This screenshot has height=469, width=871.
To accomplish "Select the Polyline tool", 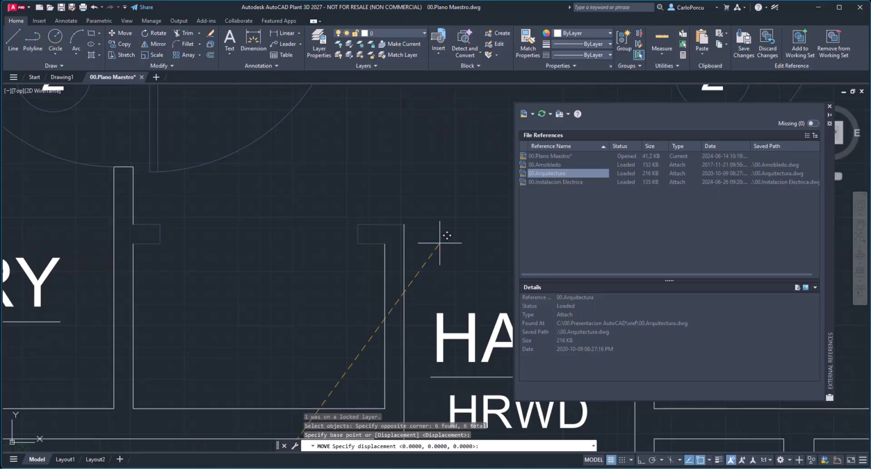I will tap(33, 41).
